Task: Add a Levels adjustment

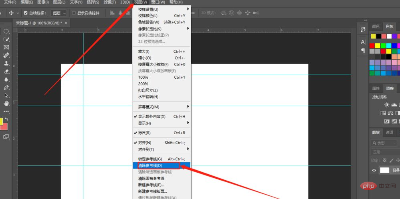Action: pyautogui.click(x=395, y=105)
